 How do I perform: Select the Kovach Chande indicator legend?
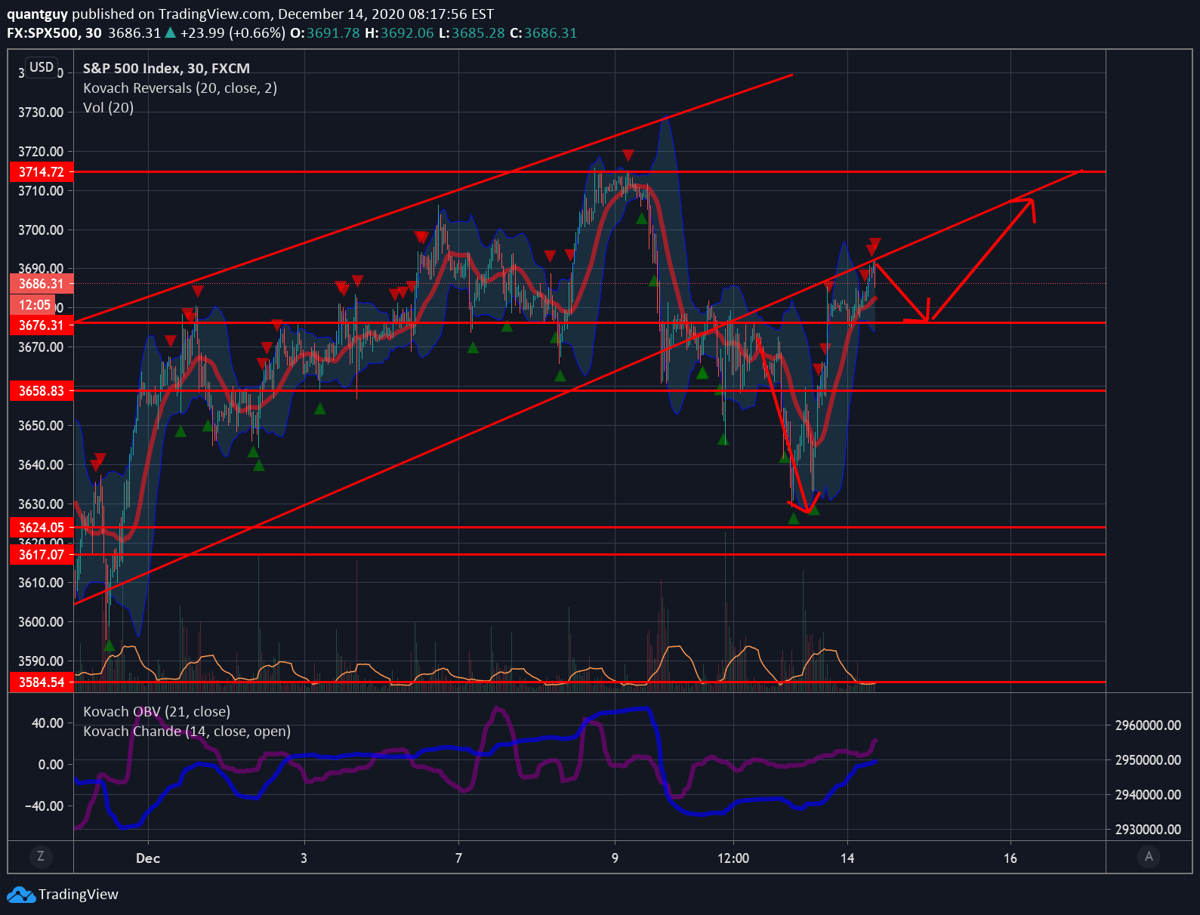[x=187, y=732]
